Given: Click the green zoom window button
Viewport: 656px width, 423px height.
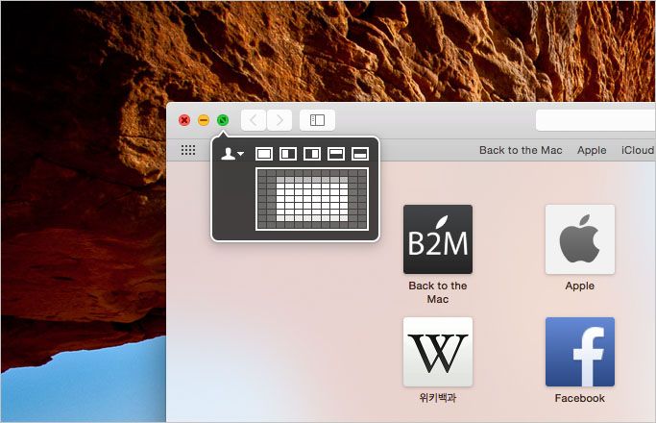Looking at the screenshot, I should point(223,120).
